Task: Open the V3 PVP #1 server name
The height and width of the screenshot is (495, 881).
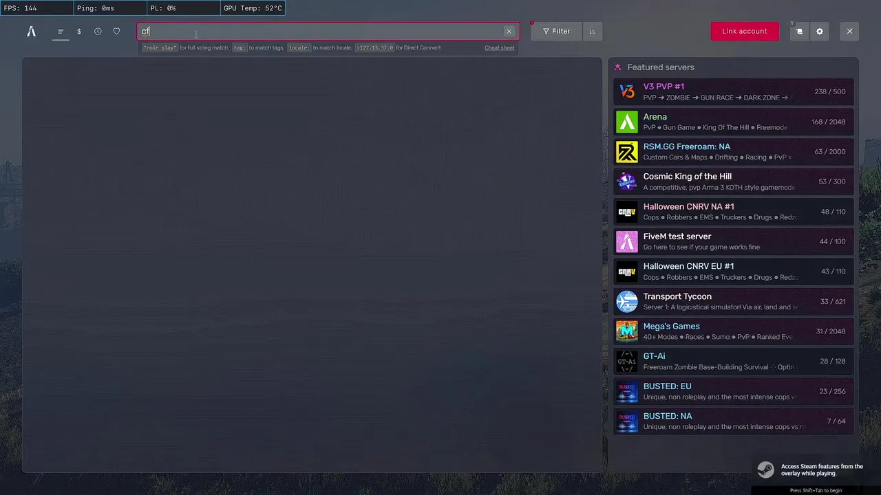Action: click(x=664, y=87)
